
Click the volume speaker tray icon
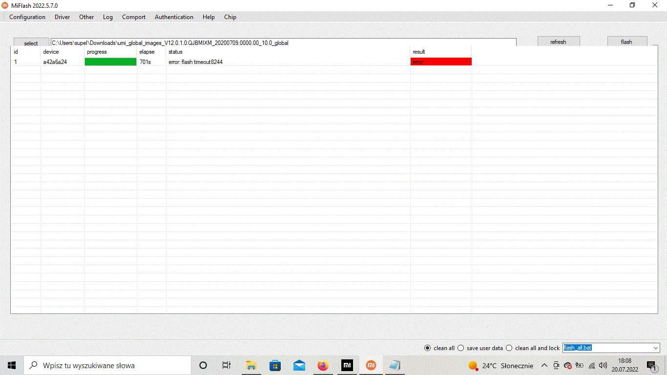coord(603,365)
